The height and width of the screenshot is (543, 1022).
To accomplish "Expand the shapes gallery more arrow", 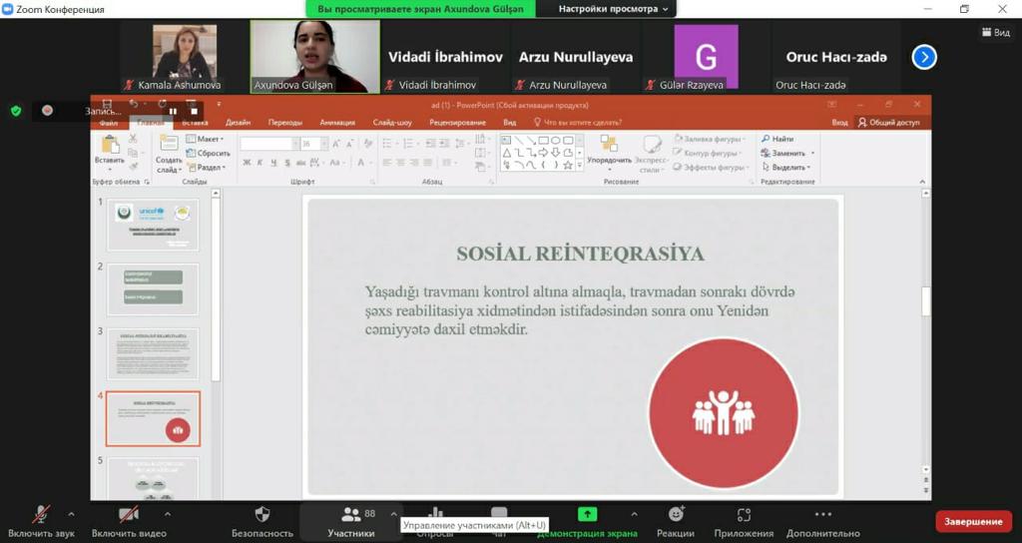I will coord(580,166).
